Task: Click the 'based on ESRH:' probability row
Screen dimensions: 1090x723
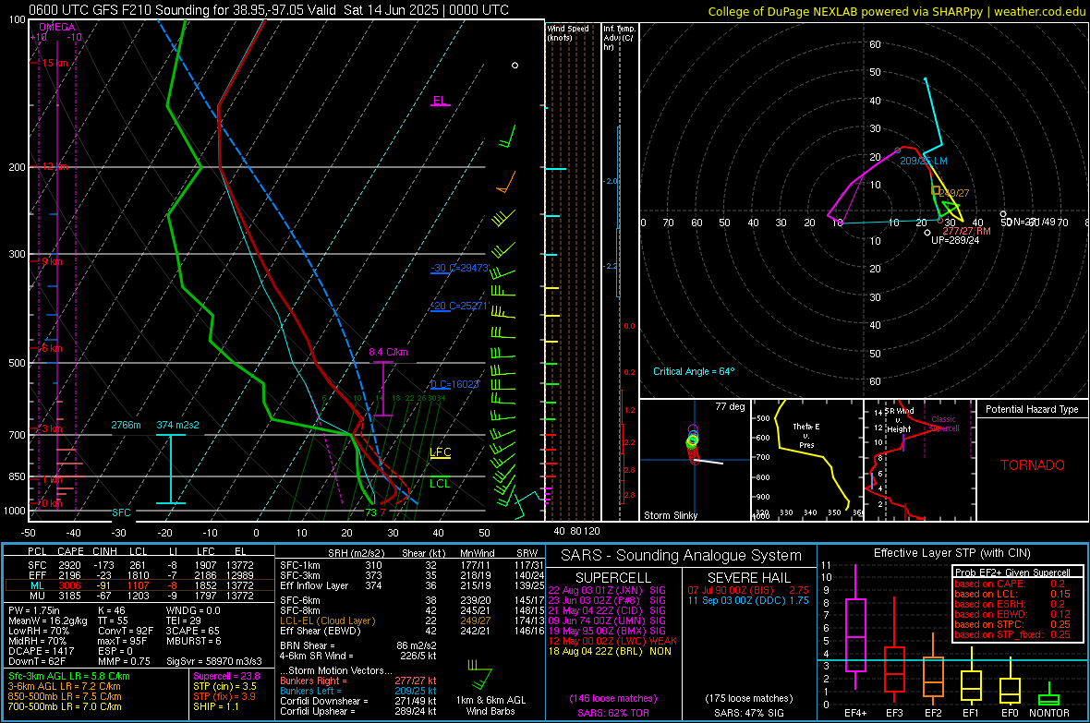Action: tap(1012, 604)
